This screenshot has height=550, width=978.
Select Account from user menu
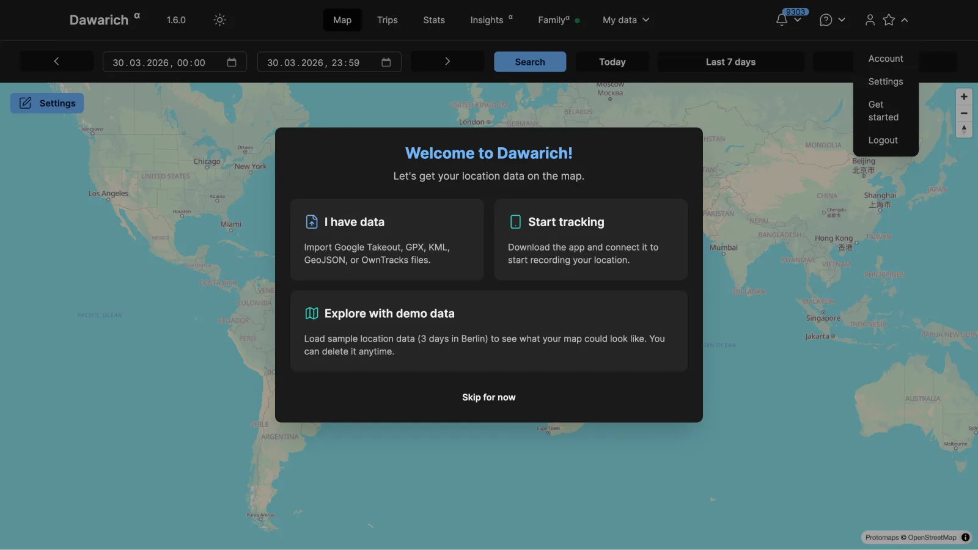tap(886, 59)
